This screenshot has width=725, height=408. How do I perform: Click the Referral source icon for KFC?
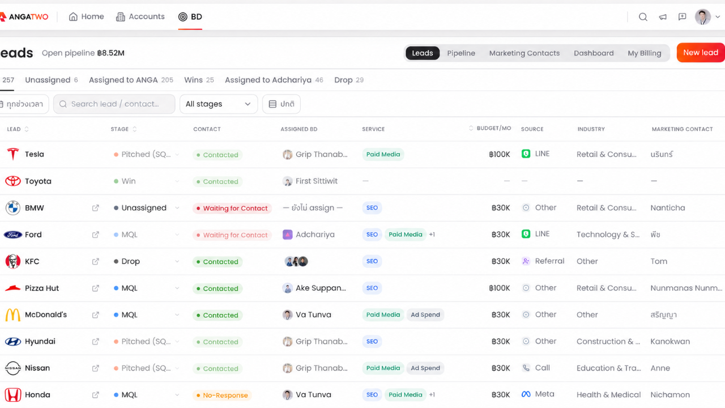[x=526, y=261]
